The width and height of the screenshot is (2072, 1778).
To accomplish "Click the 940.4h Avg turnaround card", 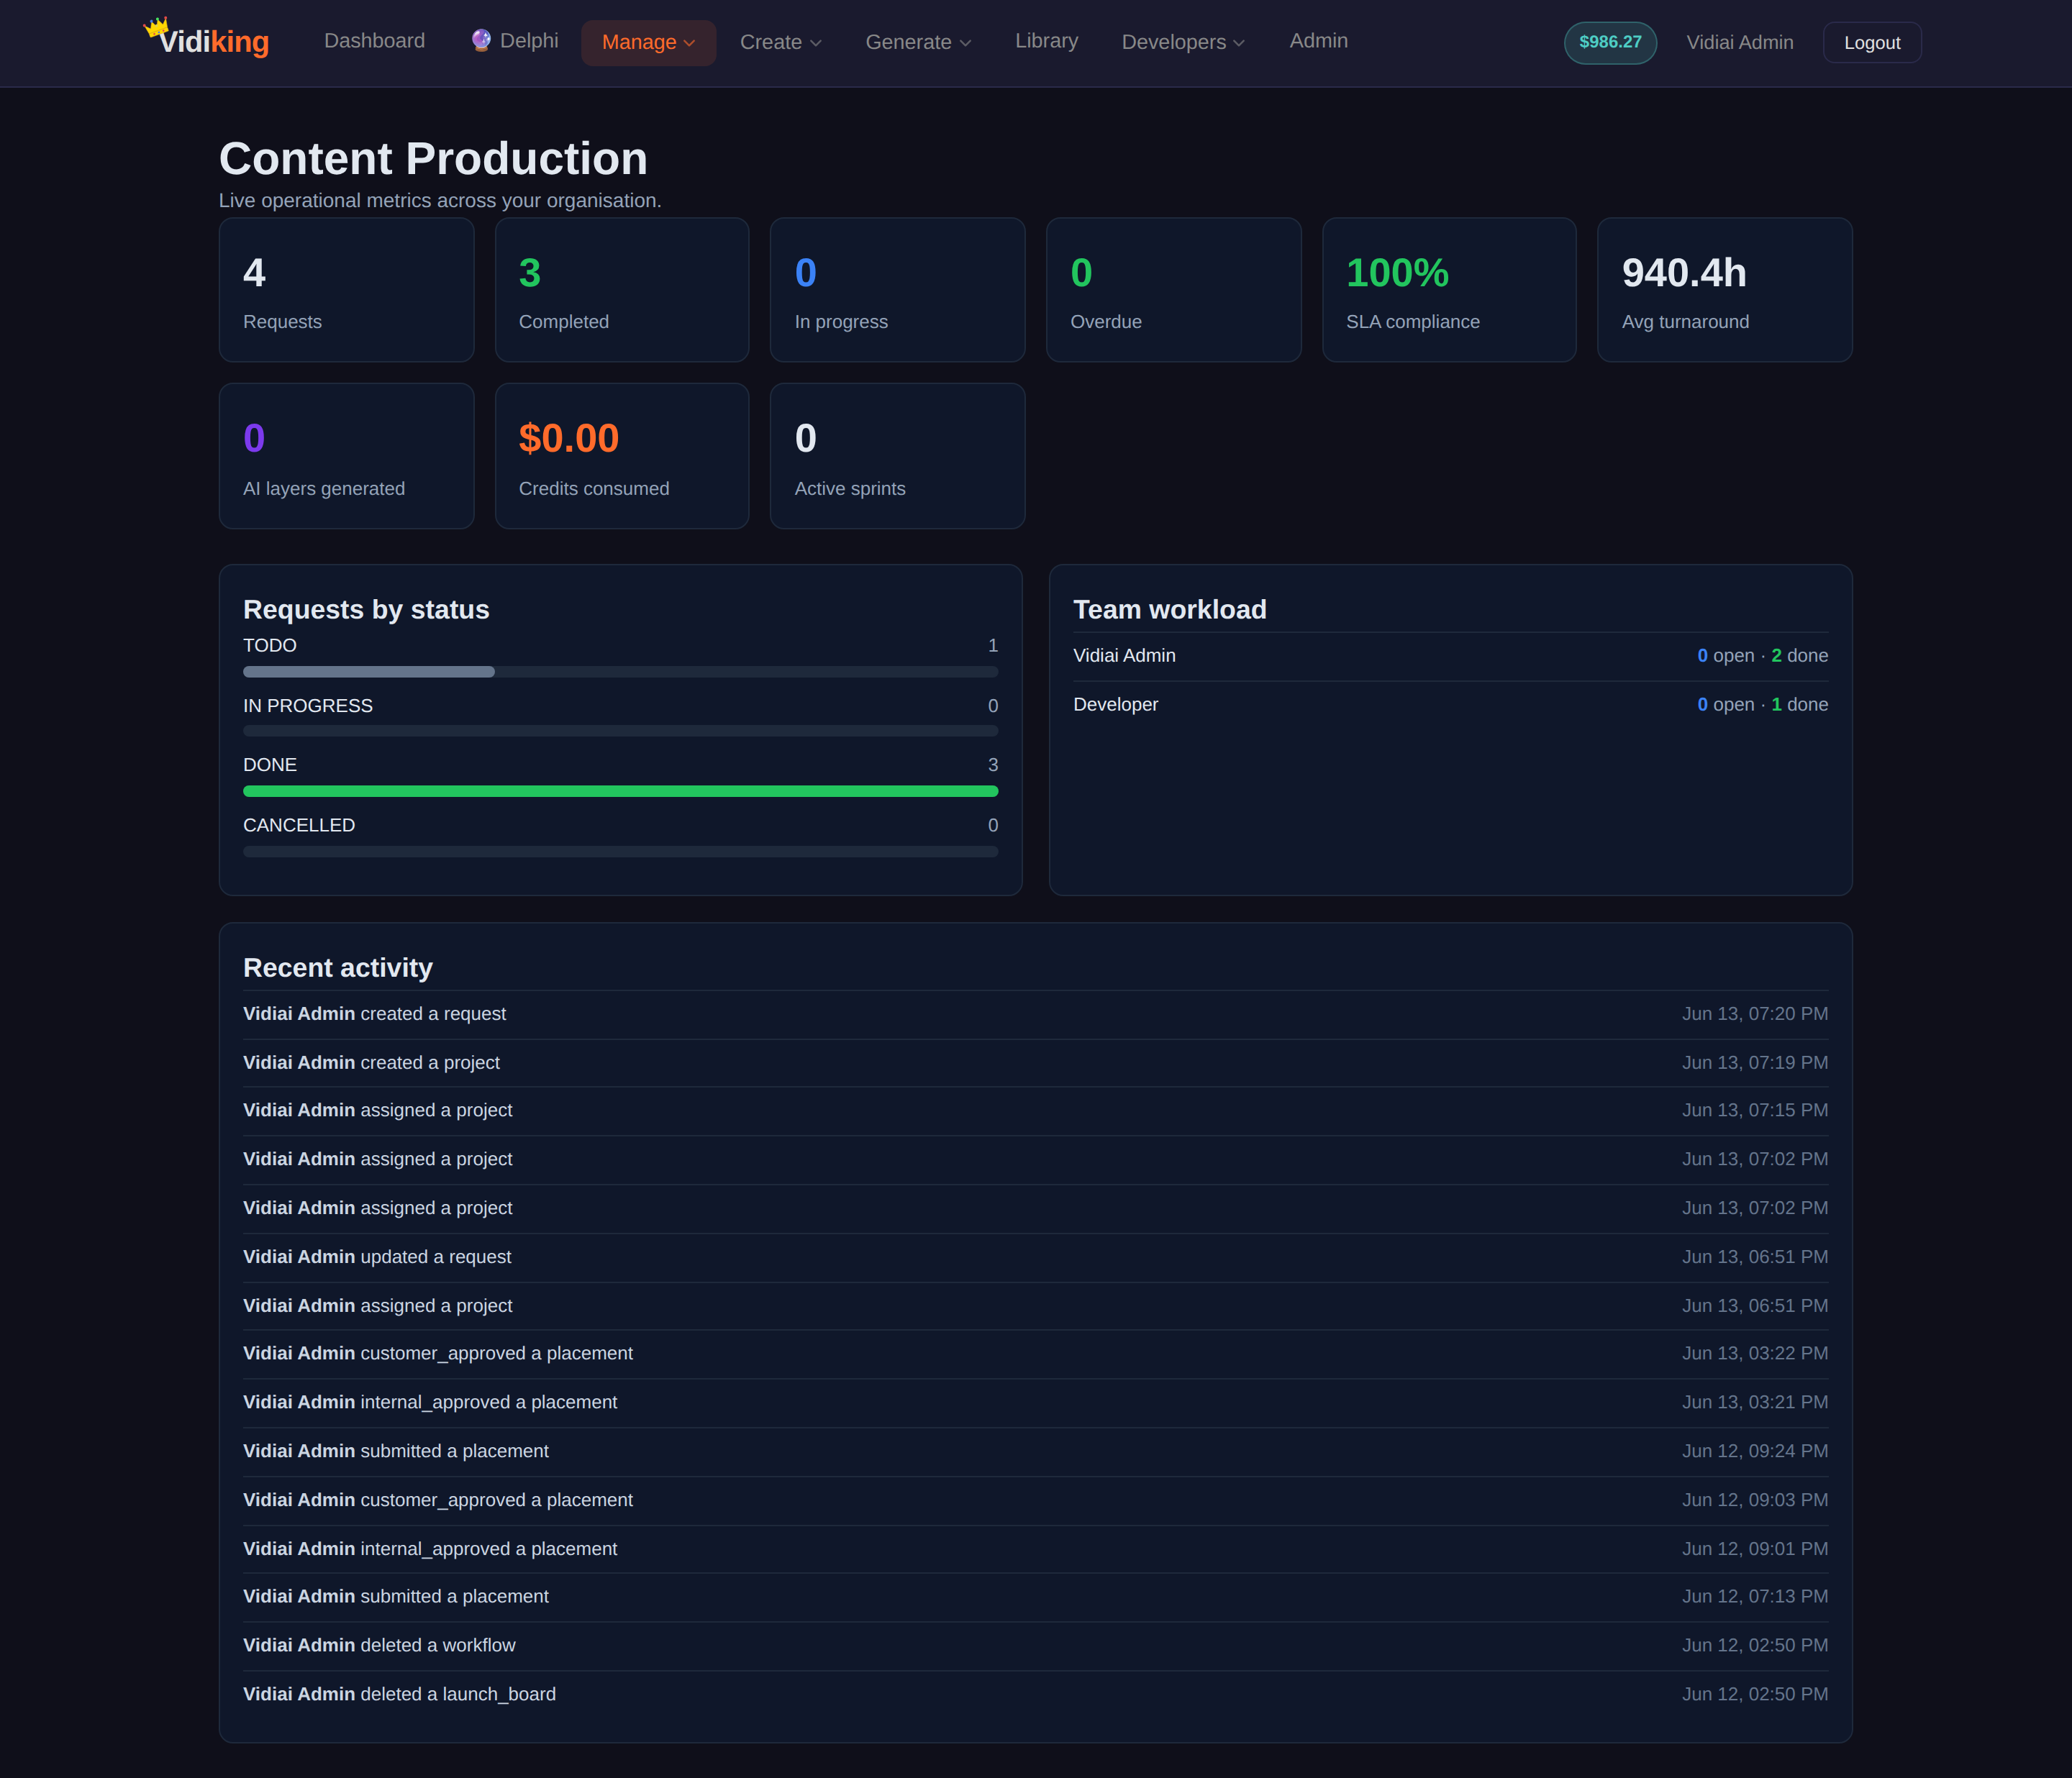I will tap(1725, 290).
